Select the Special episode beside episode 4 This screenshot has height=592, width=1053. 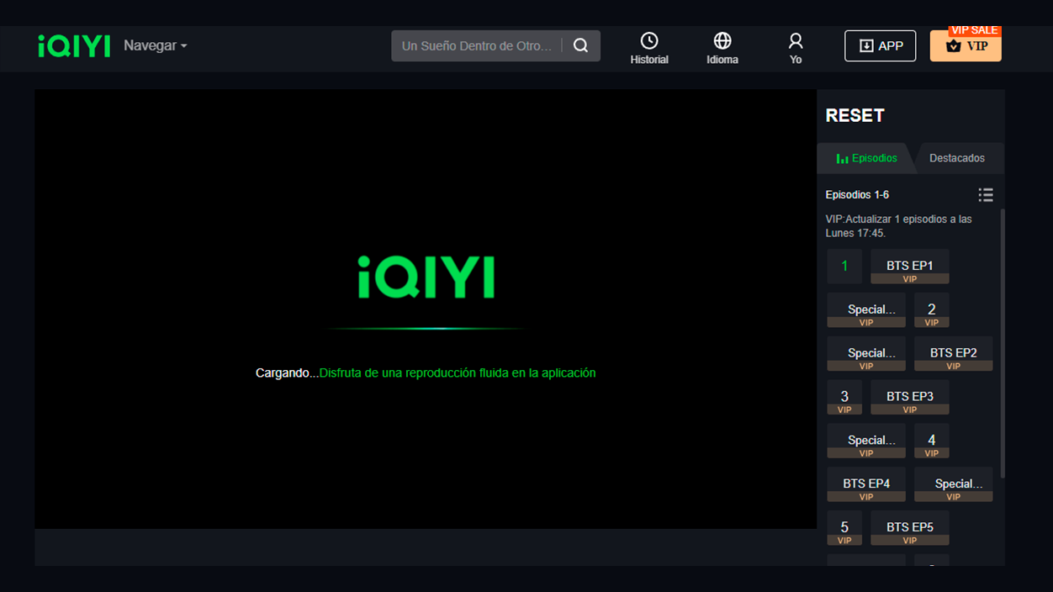(x=866, y=441)
